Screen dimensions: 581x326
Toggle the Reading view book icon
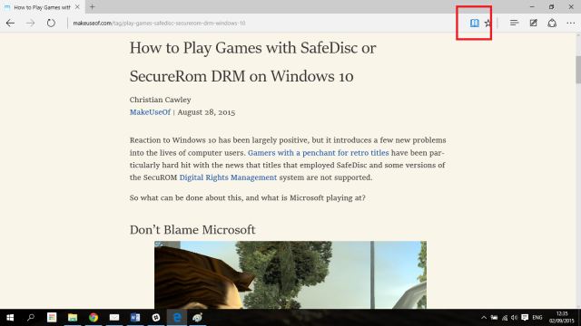474,23
